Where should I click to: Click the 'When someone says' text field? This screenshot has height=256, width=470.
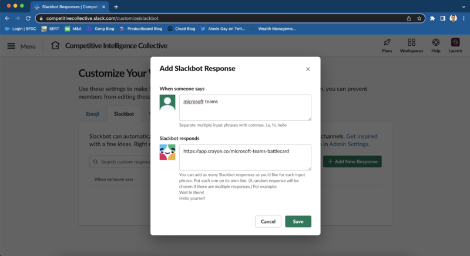[245, 107]
